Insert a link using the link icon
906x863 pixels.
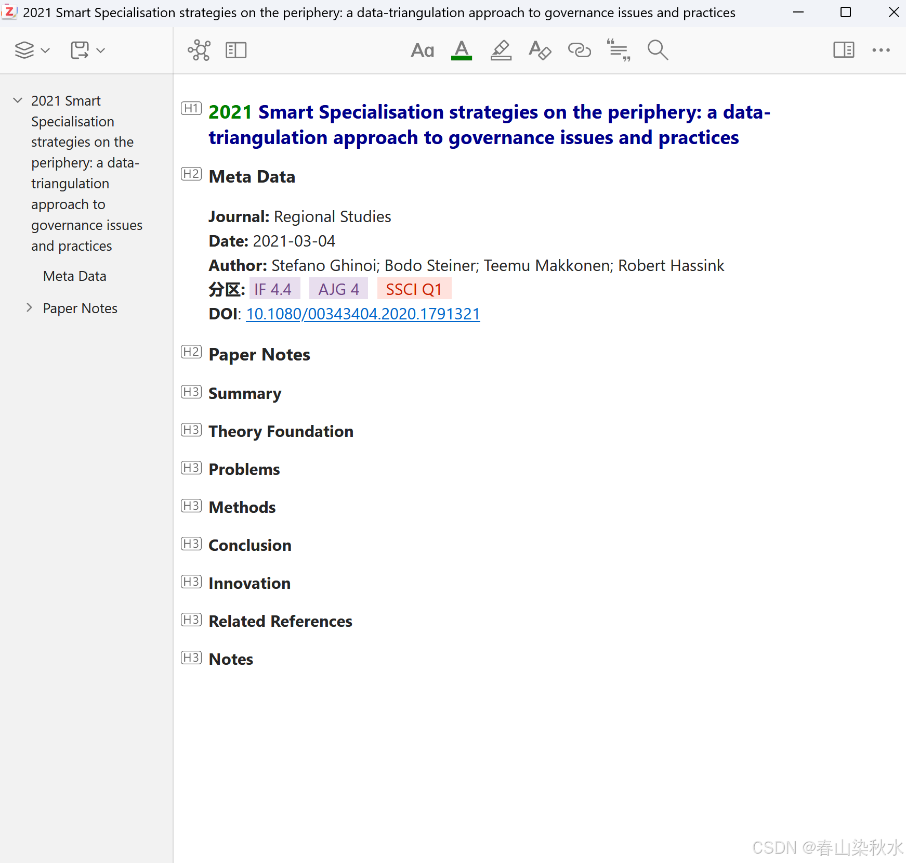coord(579,50)
